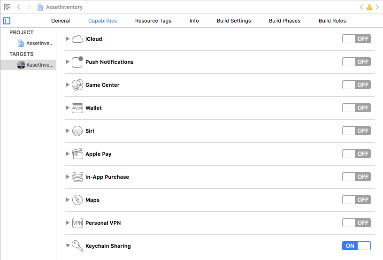Image resolution: width=383 pixels, height=260 pixels.
Task: Turn on Game Center capability
Action: point(356,85)
